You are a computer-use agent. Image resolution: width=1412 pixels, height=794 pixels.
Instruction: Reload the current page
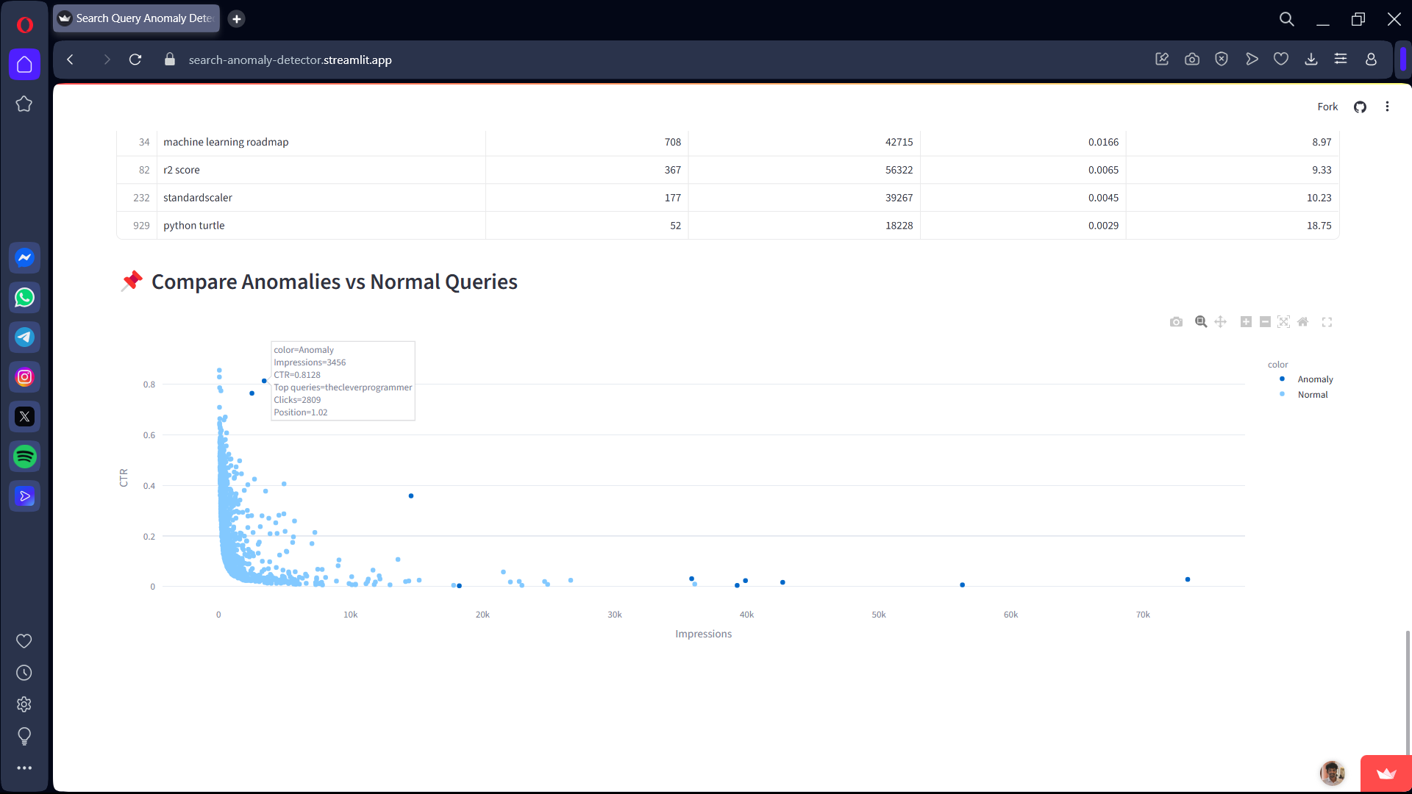pyautogui.click(x=135, y=60)
